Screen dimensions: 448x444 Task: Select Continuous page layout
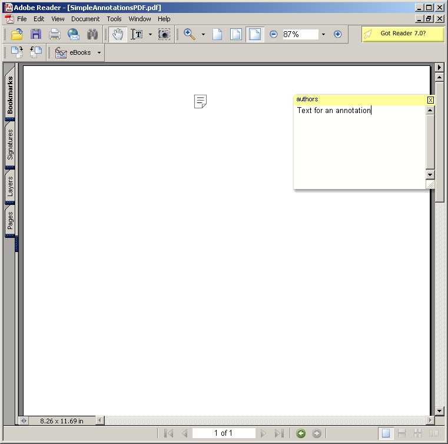pyautogui.click(x=401, y=433)
